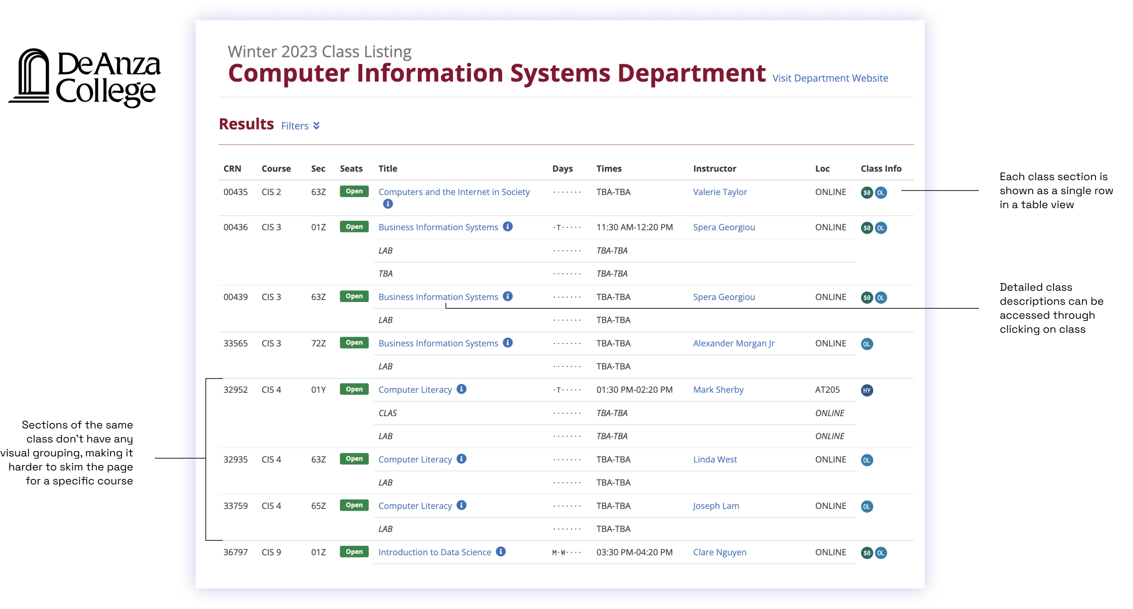Click HY hybrid badge in Mark Sherby row

(866, 391)
